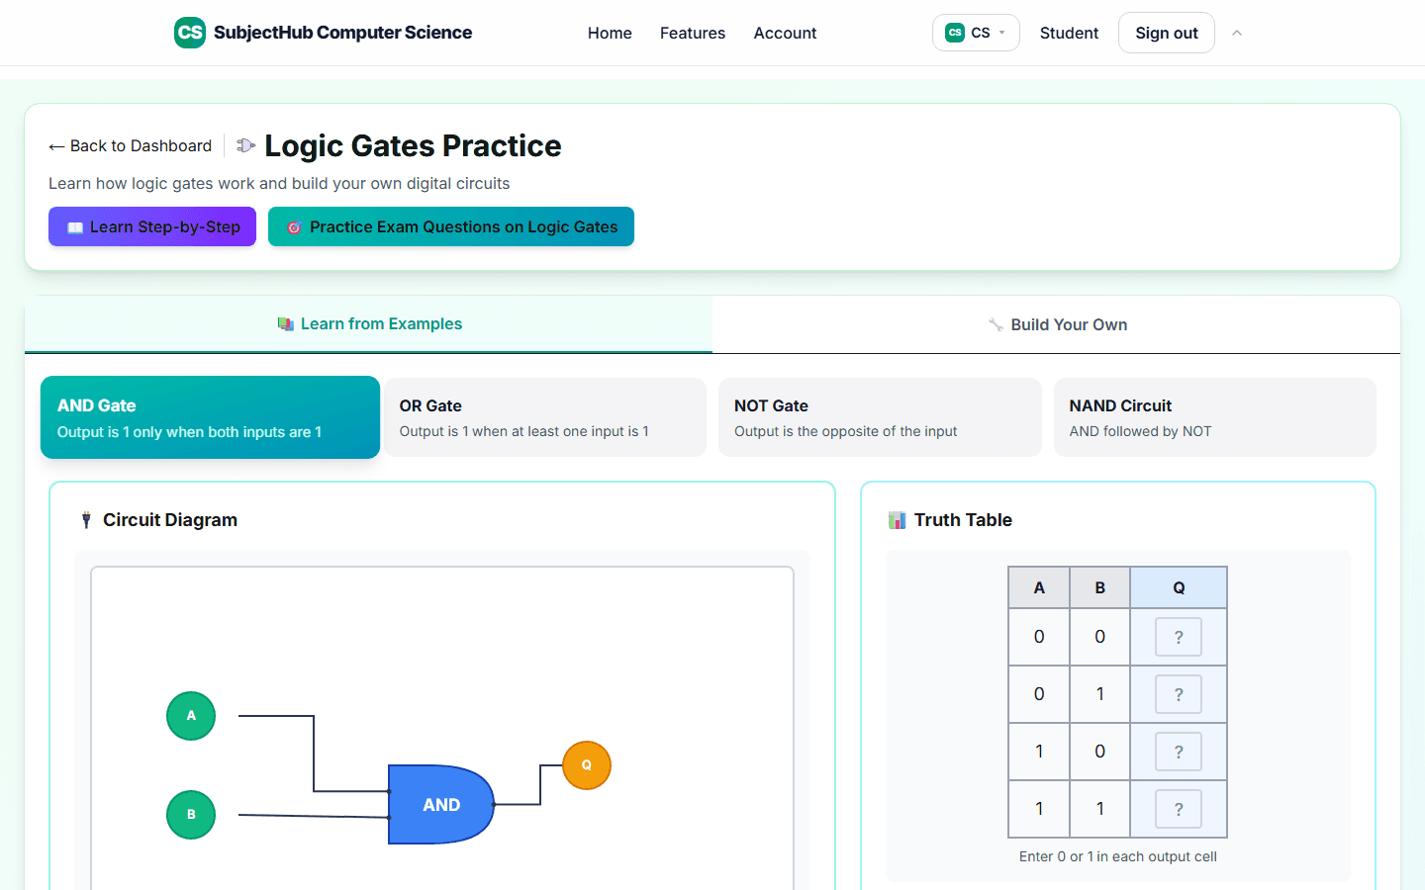Click the Q output cell for A=0, B=0
This screenshot has width=1425, height=890.
[x=1179, y=637]
